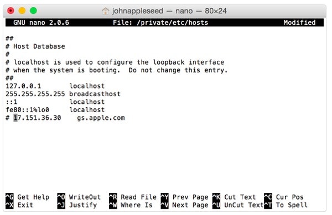Click the home folder icon in title bar

tap(105, 11)
